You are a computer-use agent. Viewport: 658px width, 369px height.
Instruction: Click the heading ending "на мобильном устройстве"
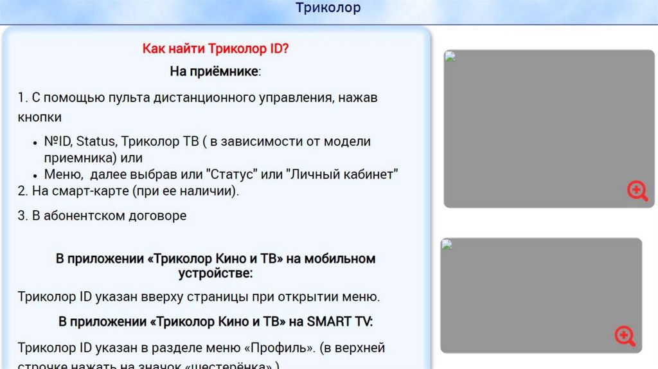(x=215, y=266)
